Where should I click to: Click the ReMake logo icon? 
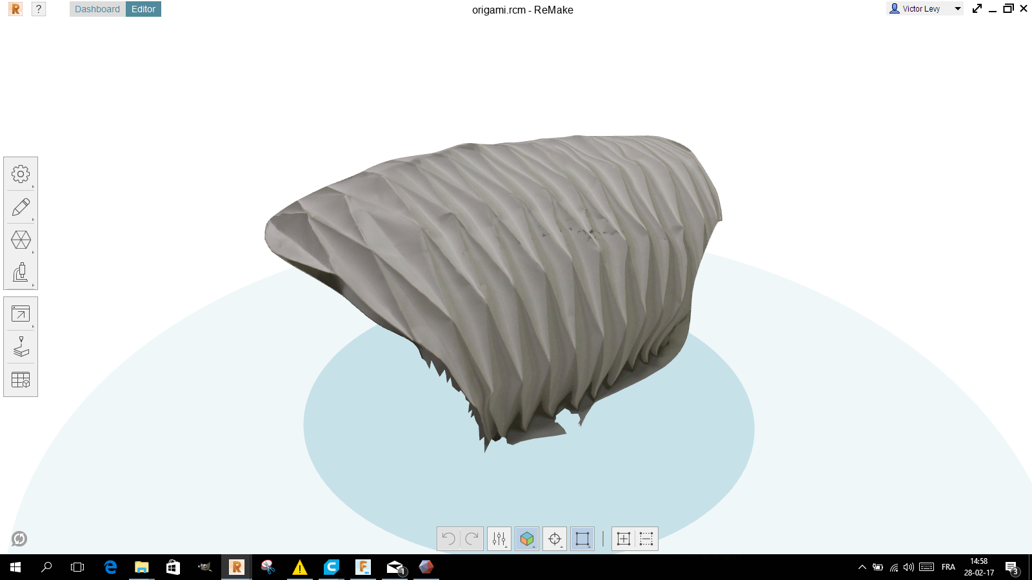click(15, 9)
